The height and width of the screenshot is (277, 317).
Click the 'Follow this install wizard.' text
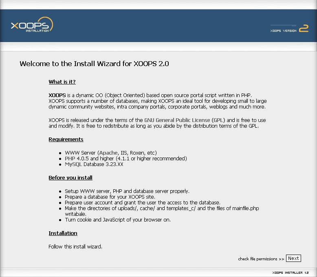75,247
